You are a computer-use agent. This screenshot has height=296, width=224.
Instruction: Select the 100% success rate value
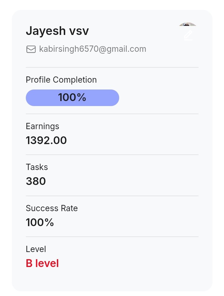tap(40, 222)
